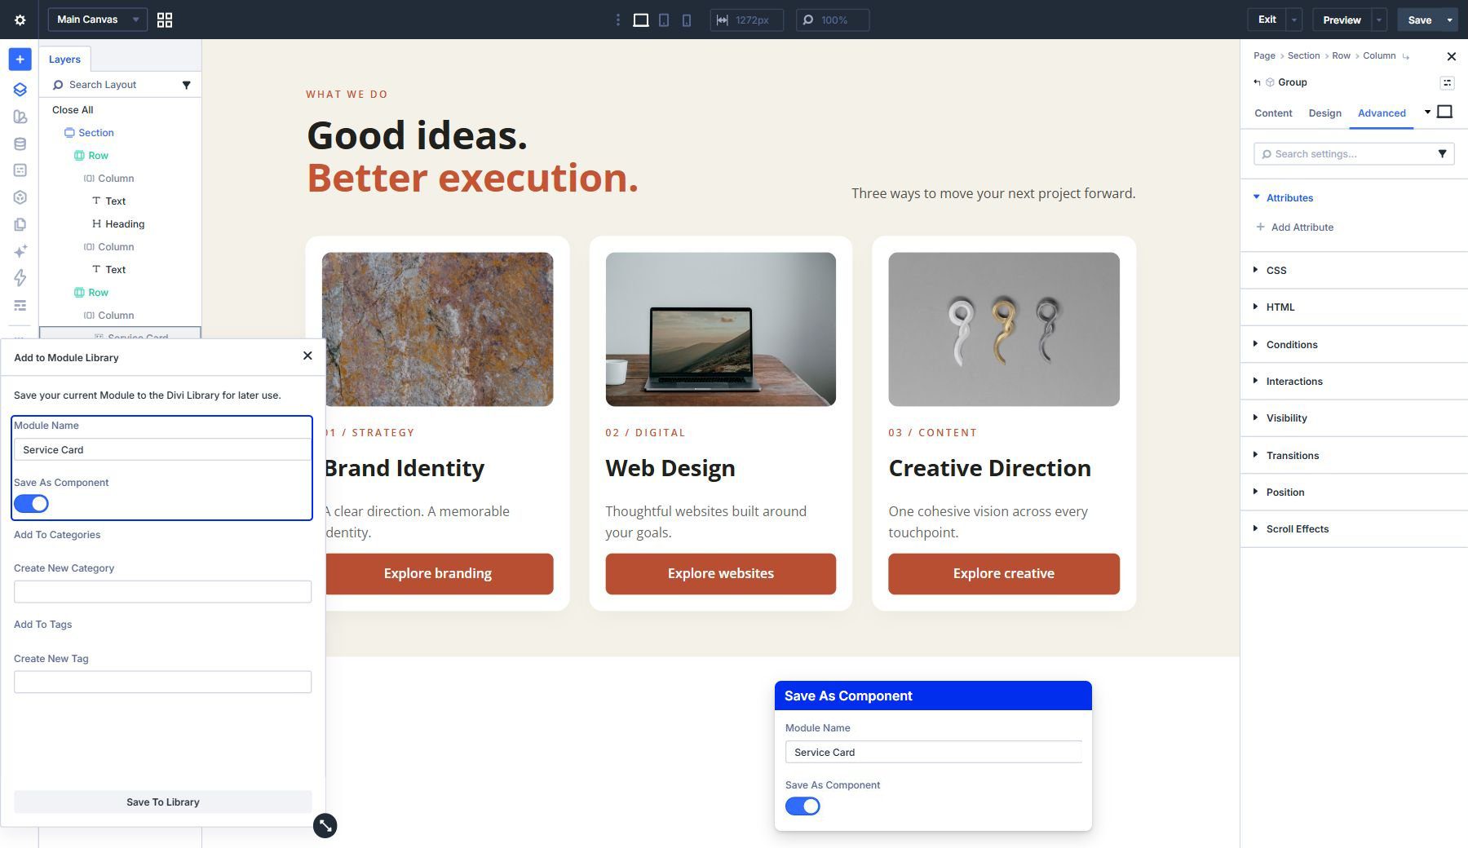Click the filter icon in Search Layout
The width and height of the screenshot is (1468, 848).
(186, 85)
